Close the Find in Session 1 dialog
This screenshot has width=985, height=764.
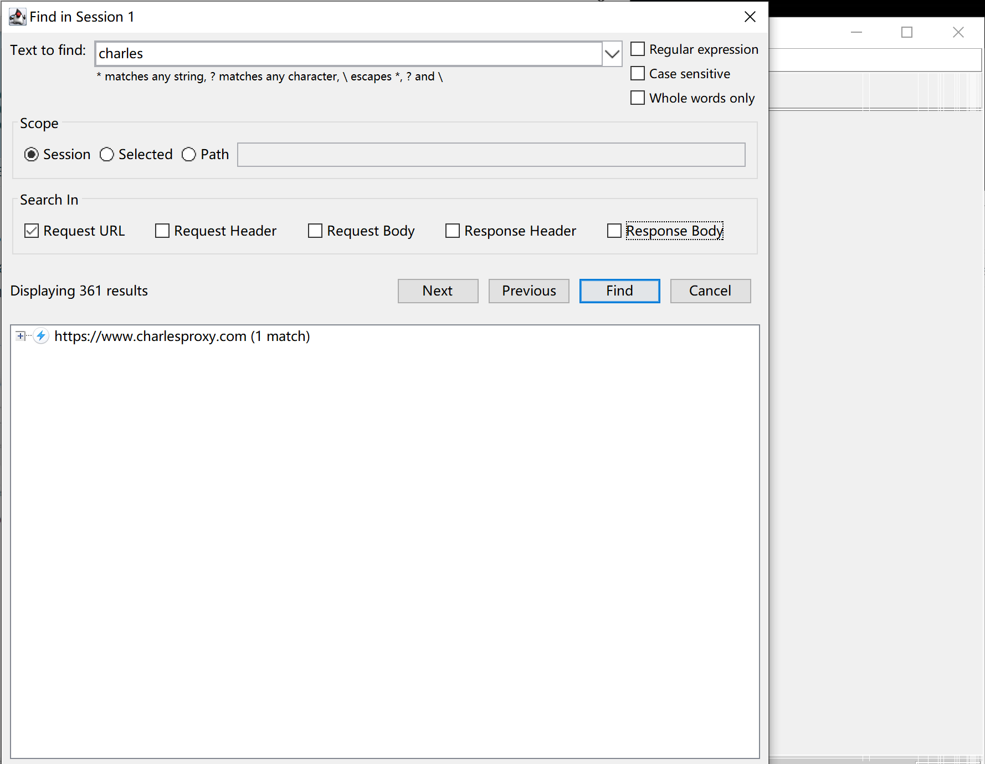750,17
